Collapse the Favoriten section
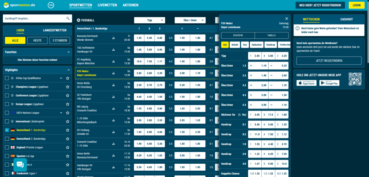 pos(68,52)
